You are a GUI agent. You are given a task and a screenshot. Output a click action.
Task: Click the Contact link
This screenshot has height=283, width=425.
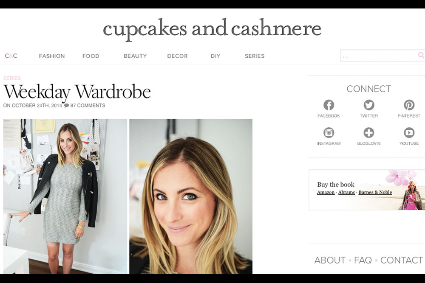(402, 260)
